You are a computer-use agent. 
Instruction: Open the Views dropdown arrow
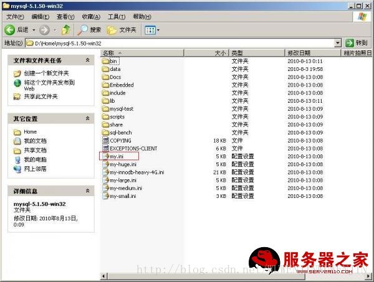158,30
